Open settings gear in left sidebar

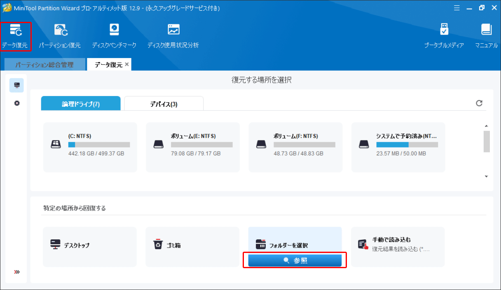click(x=17, y=103)
